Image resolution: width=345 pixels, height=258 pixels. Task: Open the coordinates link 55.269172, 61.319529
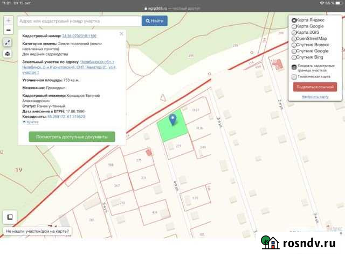66,117
